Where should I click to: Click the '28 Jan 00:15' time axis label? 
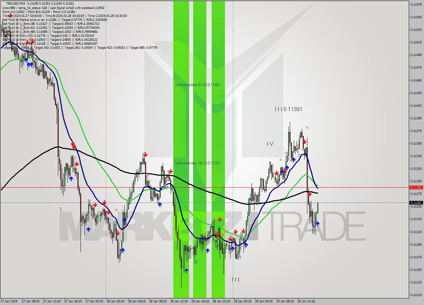tap(116, 301)
